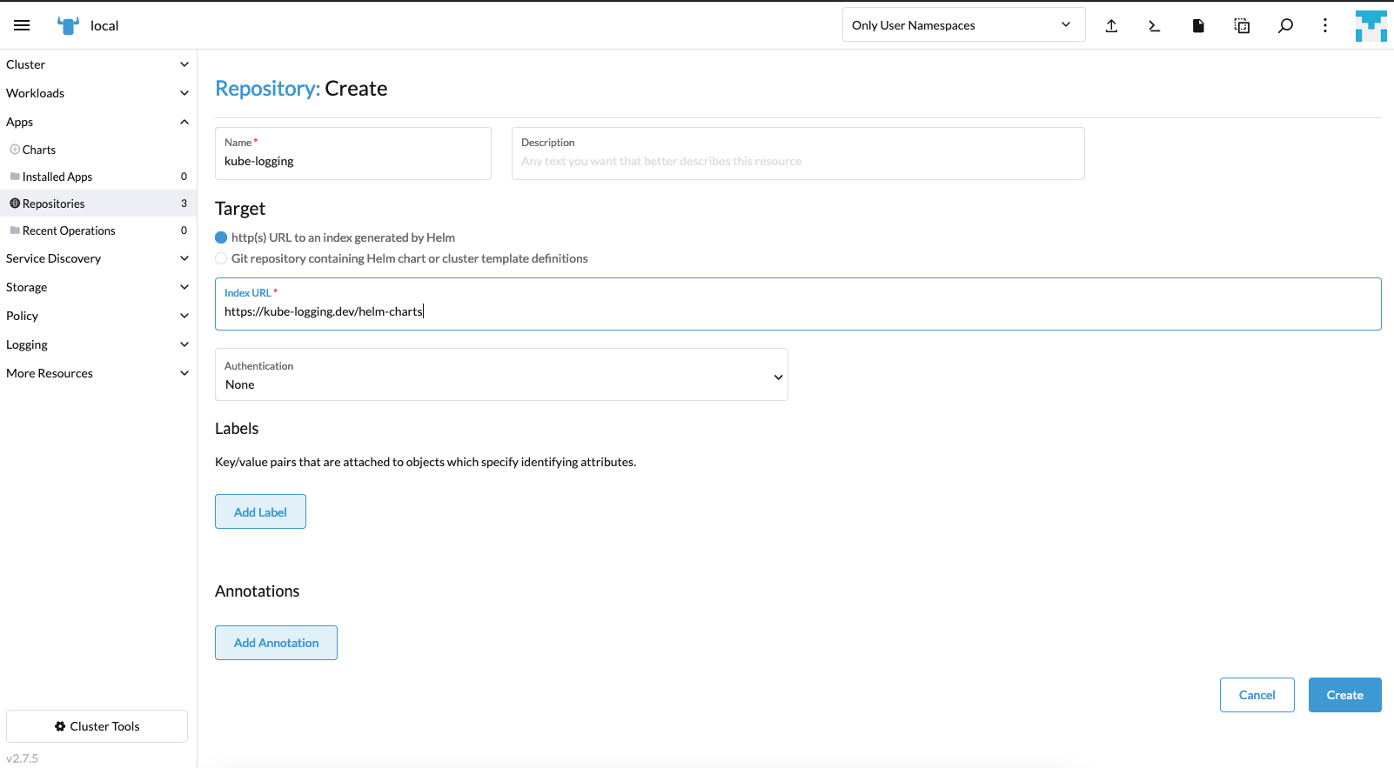Screen dimensions: 1394x768
Task: Open Charts in the Apps menu
Action: click(x=97, y=150)
